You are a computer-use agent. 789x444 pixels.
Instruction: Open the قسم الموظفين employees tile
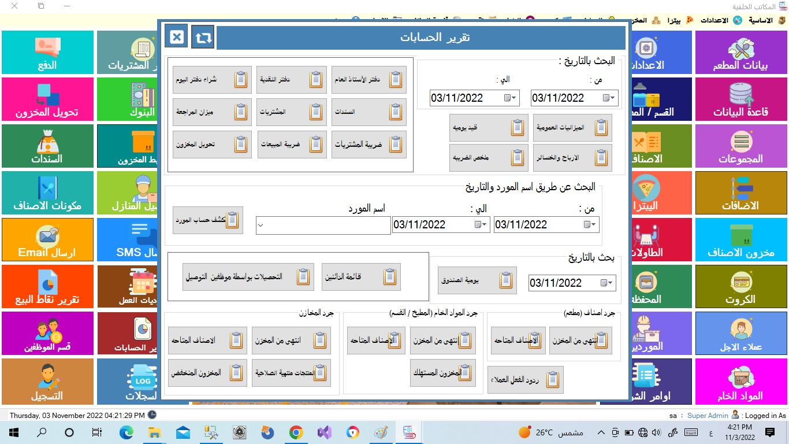point(47,334)
